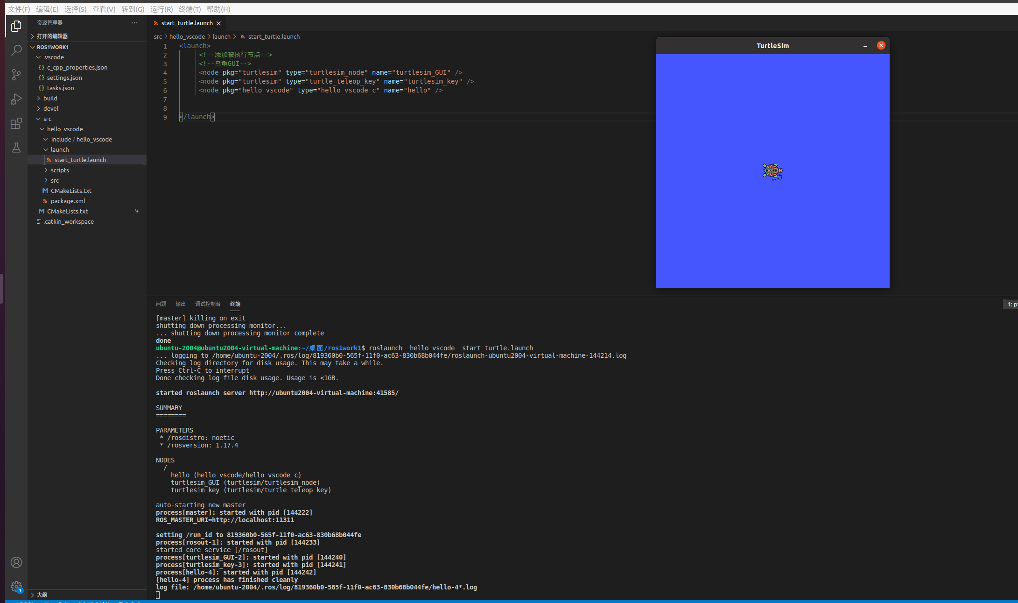
Task: Switch to the Problems panel tab
Action: tap(161, 304)
